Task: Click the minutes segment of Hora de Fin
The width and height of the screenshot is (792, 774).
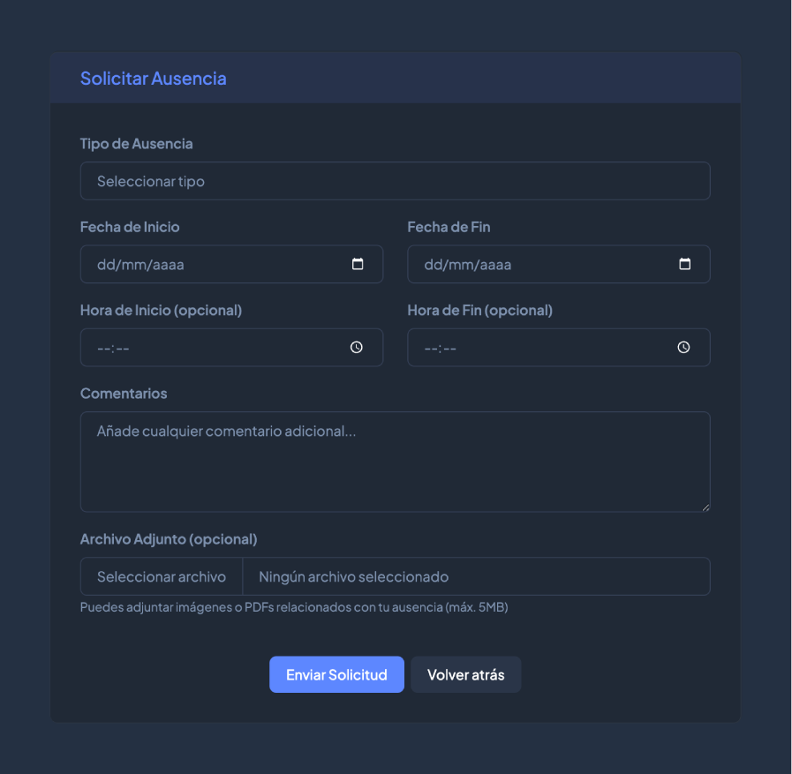Action: coord(449,349)
